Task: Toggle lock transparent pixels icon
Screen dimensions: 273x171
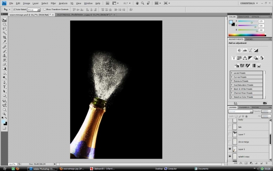Action: 236,116
